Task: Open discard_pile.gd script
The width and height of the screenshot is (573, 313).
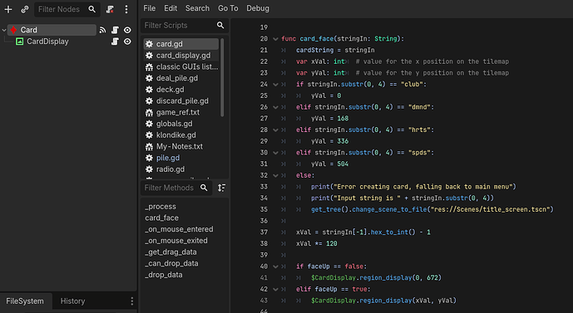Action: (181, 100)
